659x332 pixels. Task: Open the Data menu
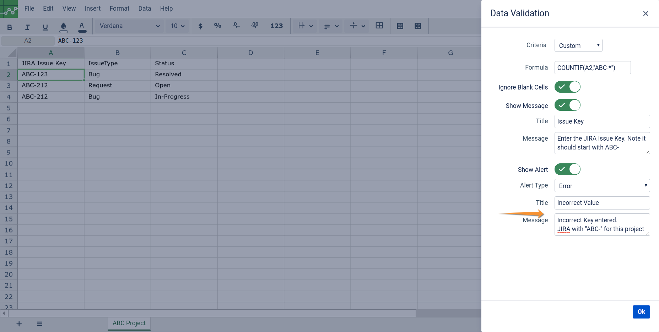(x=145, y=9)
